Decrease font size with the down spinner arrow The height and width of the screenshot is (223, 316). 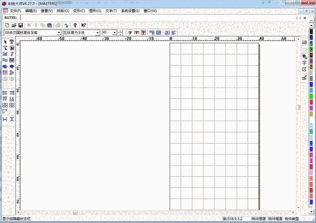(120, 34)
